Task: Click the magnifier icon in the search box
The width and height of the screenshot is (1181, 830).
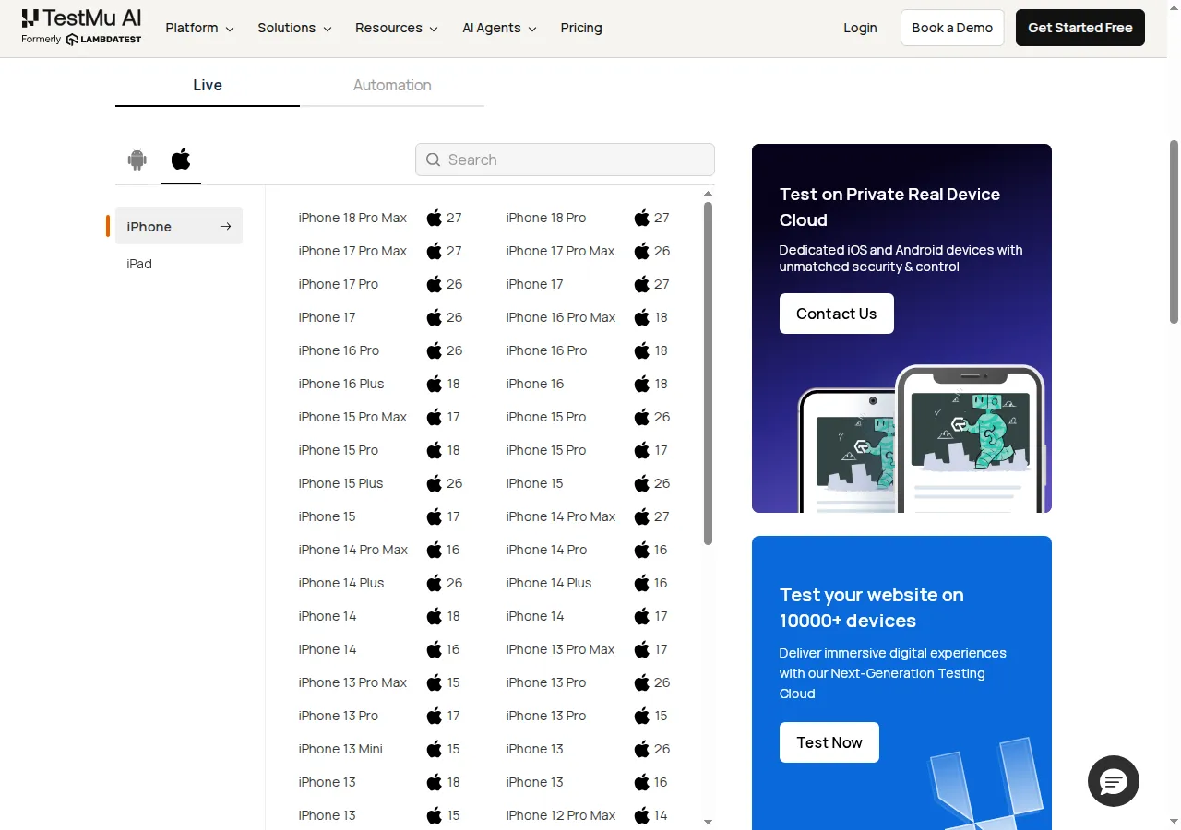Action: tap(434, 160)
